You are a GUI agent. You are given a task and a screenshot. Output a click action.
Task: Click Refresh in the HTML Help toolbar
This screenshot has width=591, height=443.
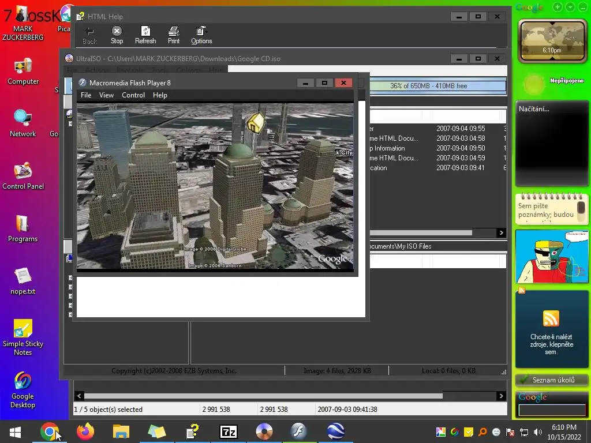pyautogui.click(x=145, y=35)
